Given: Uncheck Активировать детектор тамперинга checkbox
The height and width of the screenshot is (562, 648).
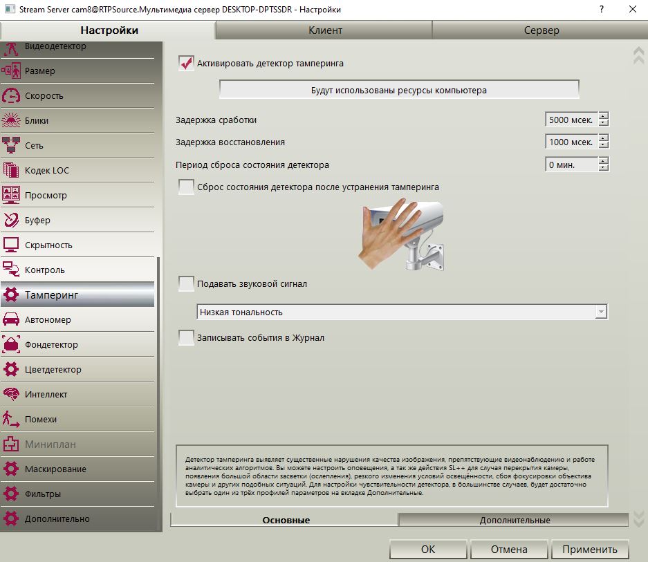Looking at the screenshot, I should [x=186, y=63].
